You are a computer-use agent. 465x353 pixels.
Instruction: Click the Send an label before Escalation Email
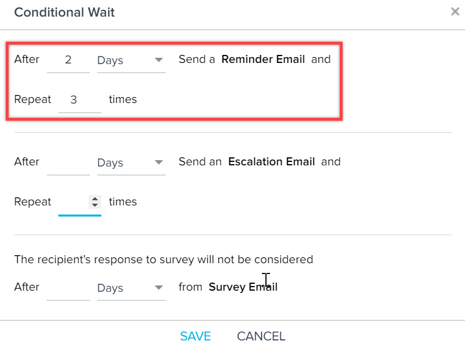coord(200,161)
